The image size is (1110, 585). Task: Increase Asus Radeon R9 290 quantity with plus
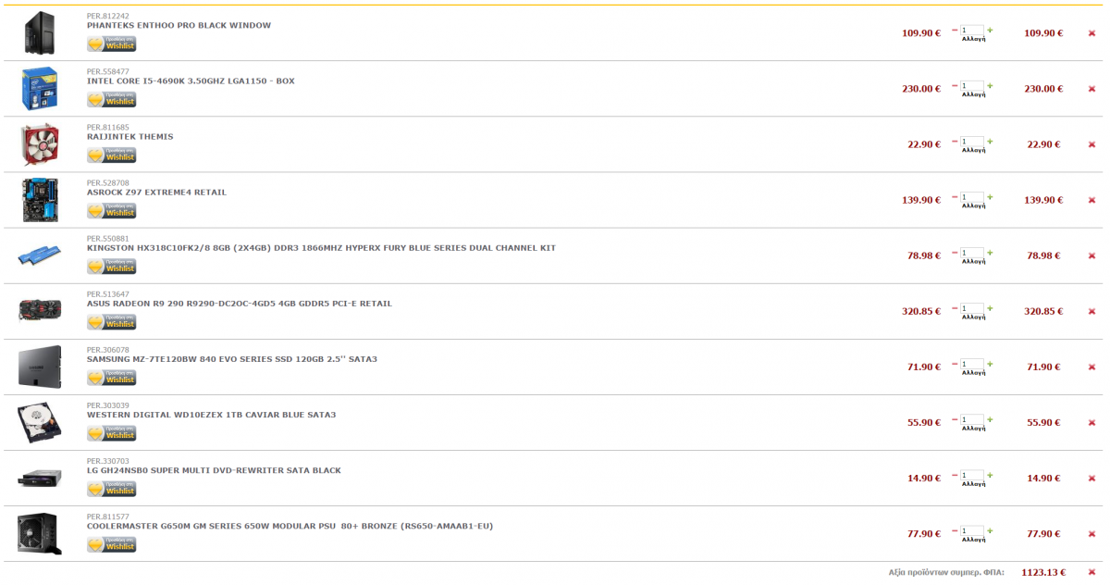[x=990, y=308]
